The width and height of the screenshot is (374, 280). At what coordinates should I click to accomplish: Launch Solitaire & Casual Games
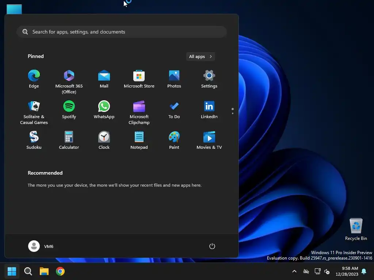[x=34, y=112]
